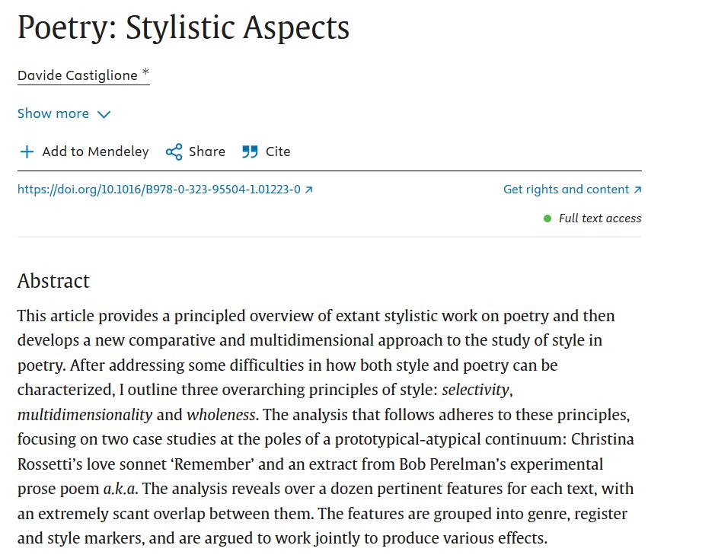Viewport: 715px width, 558px height.
Task: Open author Davide Castiglione's details
Action: [78, 75]
